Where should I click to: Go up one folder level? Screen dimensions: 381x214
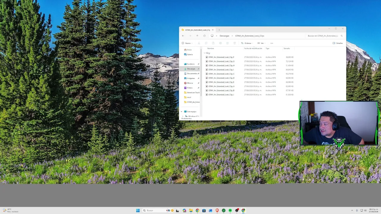[x=197, y=36]
